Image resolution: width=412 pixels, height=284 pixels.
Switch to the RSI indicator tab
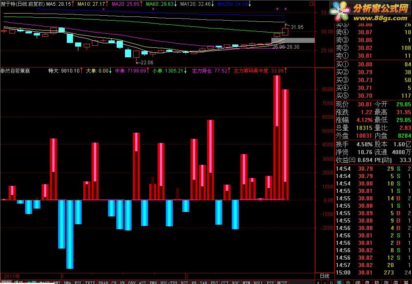[184, 283]
